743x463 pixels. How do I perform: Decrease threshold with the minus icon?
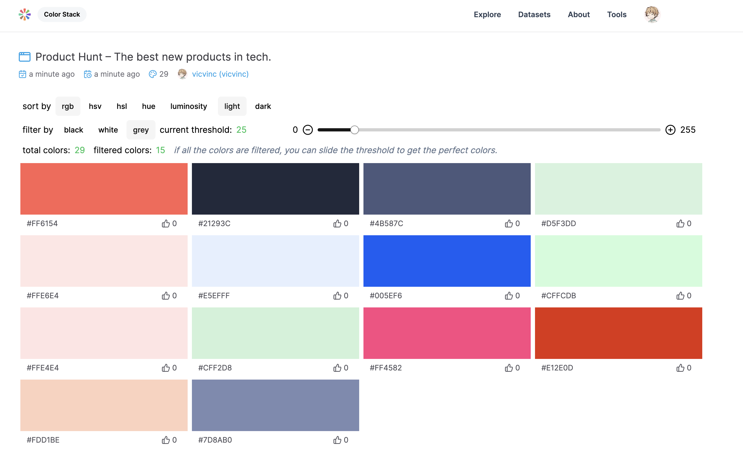coord(308,130)
